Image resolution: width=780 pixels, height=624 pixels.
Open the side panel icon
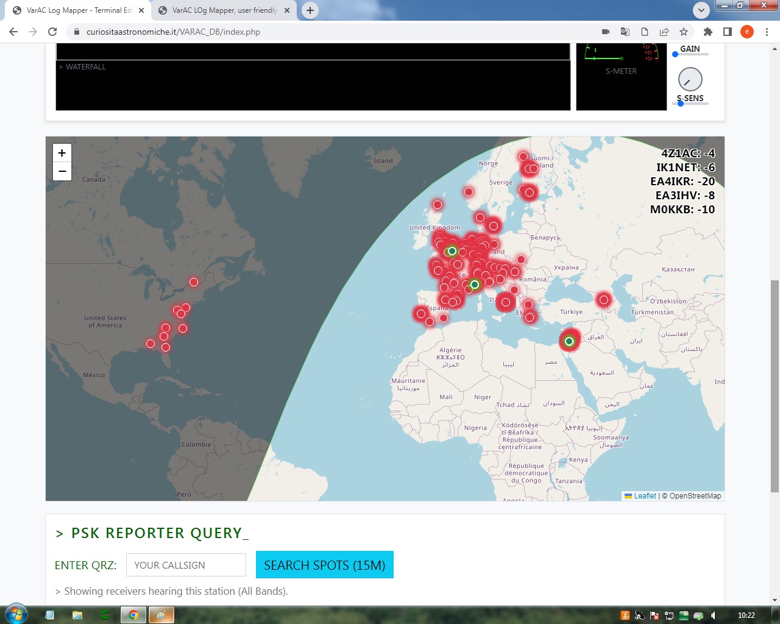(x=727, y=32)
